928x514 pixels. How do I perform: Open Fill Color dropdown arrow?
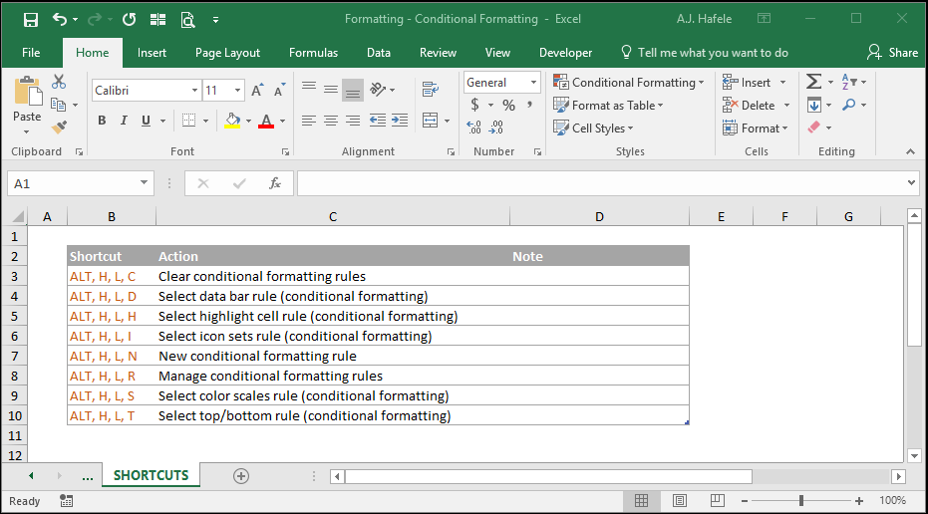[x=248, y=121]
